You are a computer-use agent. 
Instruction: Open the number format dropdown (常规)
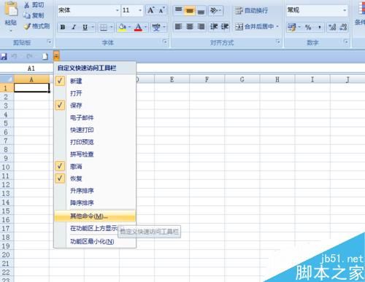(345, 10)
